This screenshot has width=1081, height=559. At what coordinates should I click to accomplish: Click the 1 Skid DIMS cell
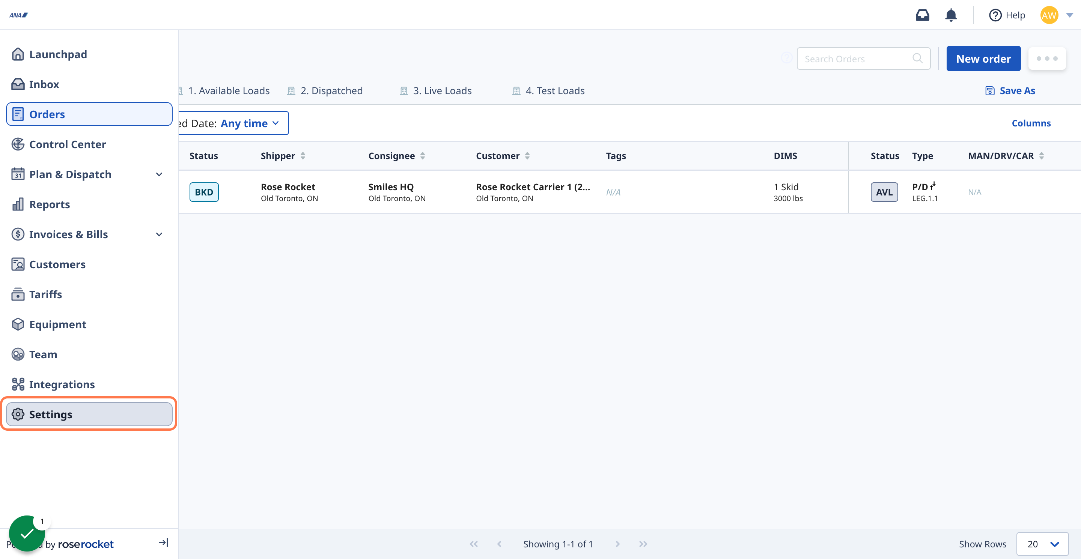[x=788, y=192]
